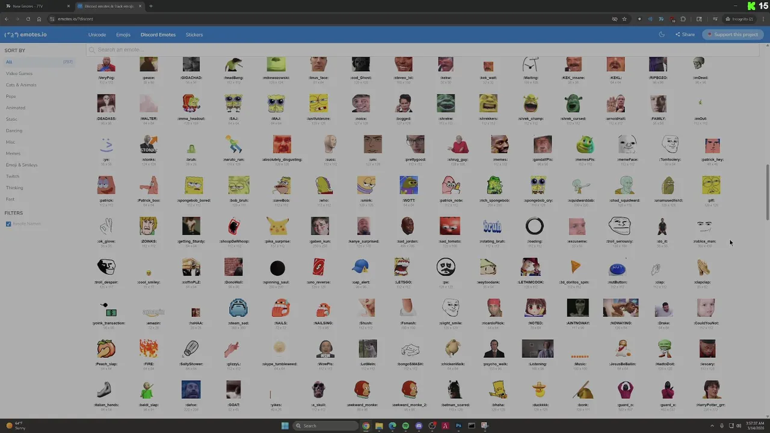
Task: Choose the :pika_surprise: emote
Action: pos(277,226)
